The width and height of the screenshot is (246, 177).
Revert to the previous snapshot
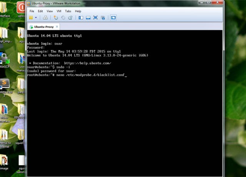pyautogui.click(x=63, y=18)
